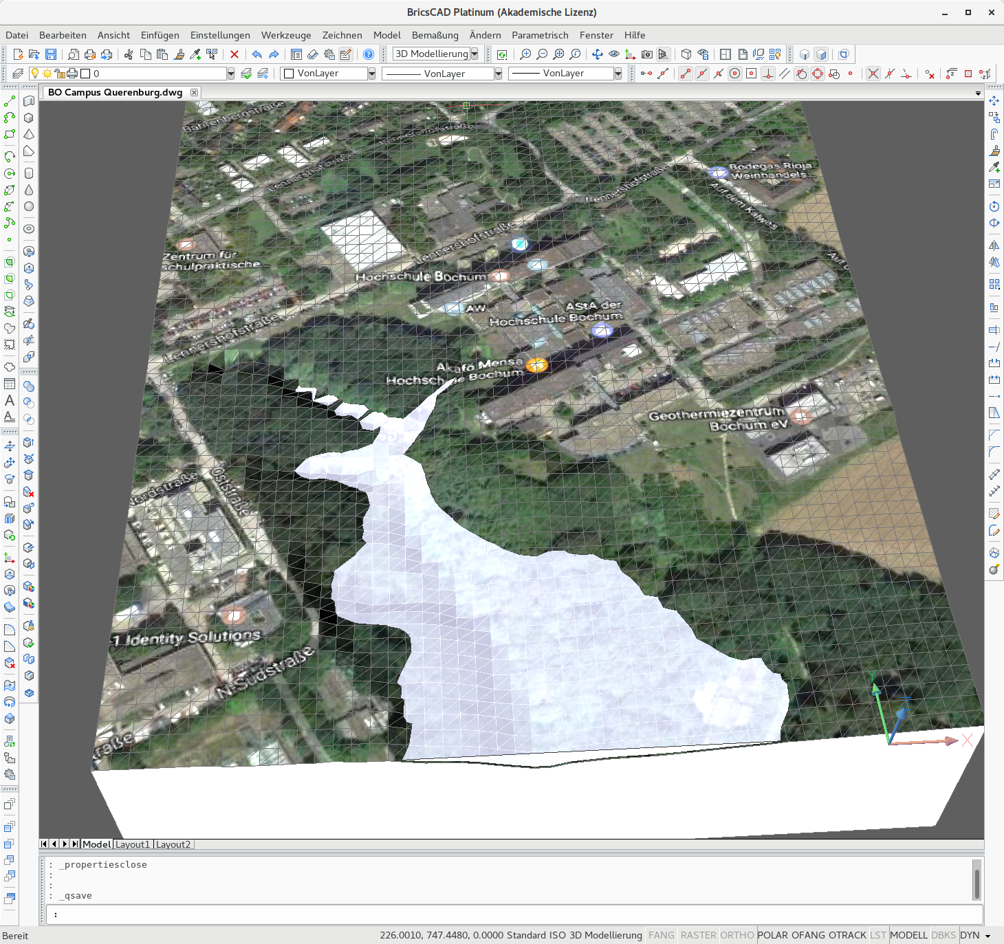Screen dimensions: 1004x944
Task: Activate the Pan tool icon
Action: pyautogui.click(x=597, y=54)
